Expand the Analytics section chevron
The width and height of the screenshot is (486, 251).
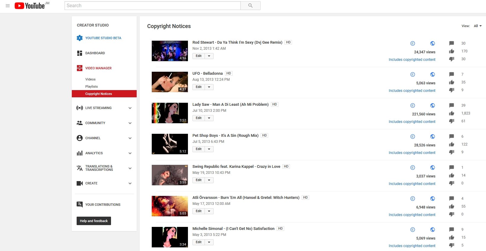(130, 153)
